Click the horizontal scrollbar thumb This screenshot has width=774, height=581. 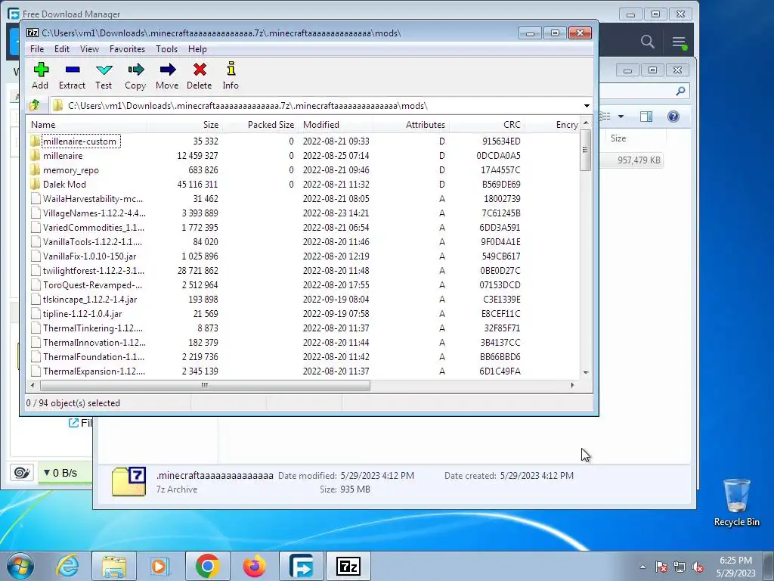click(x=205, y=385)
